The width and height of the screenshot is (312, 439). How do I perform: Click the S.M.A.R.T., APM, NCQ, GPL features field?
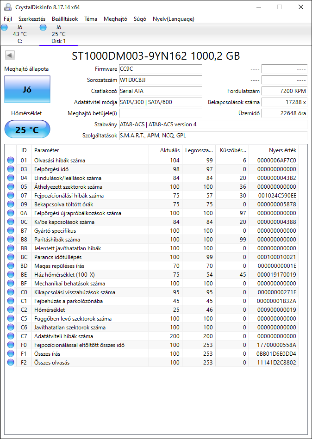[x=213, y=136]
